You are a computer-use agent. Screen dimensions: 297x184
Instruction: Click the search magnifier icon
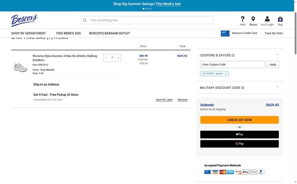point(84,20)
